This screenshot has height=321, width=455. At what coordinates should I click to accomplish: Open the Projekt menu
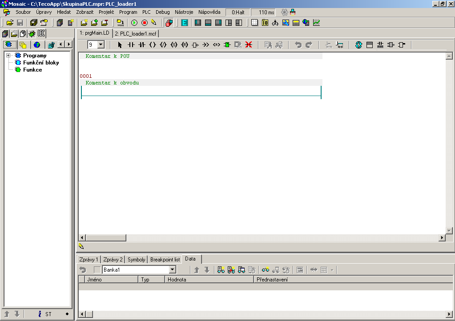[106, 12]
